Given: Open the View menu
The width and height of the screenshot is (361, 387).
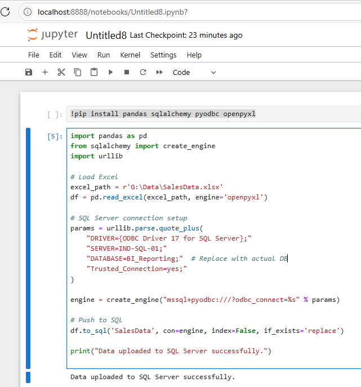Looking at the screenshot, I should coord(79,55).
